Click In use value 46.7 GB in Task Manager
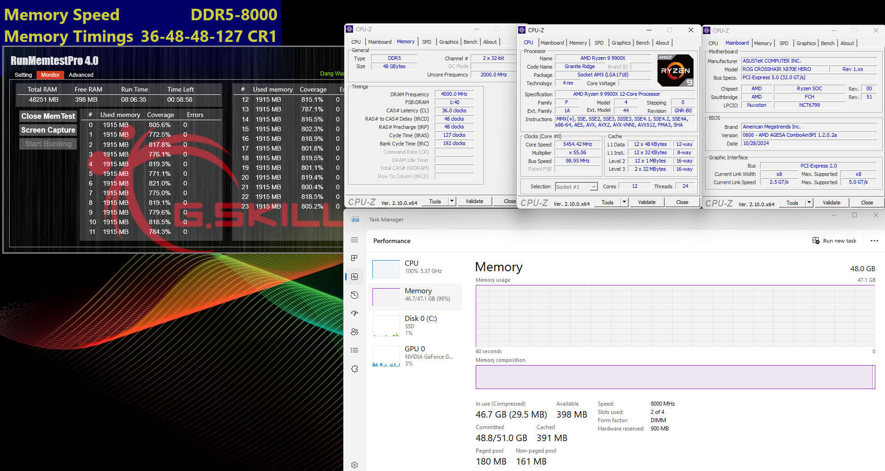 click(511, 414)
